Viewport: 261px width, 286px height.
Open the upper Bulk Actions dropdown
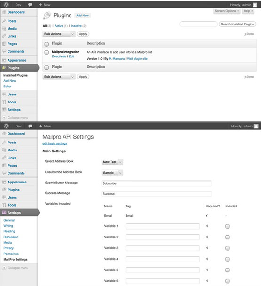pyautogui.click(x=59, y=34)
